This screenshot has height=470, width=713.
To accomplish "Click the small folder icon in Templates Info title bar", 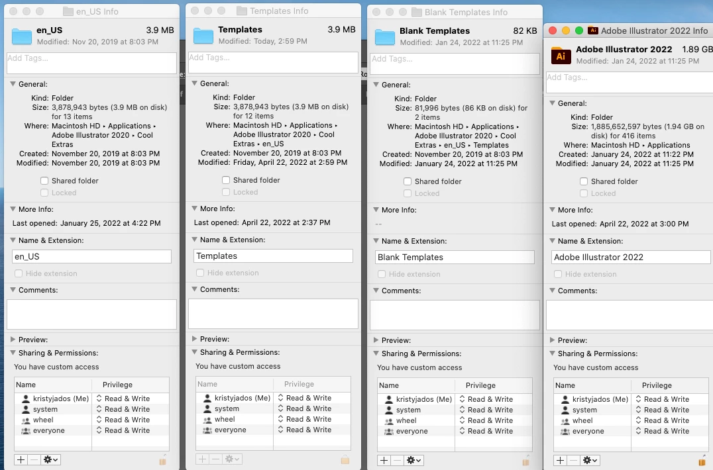I will 242,11.
